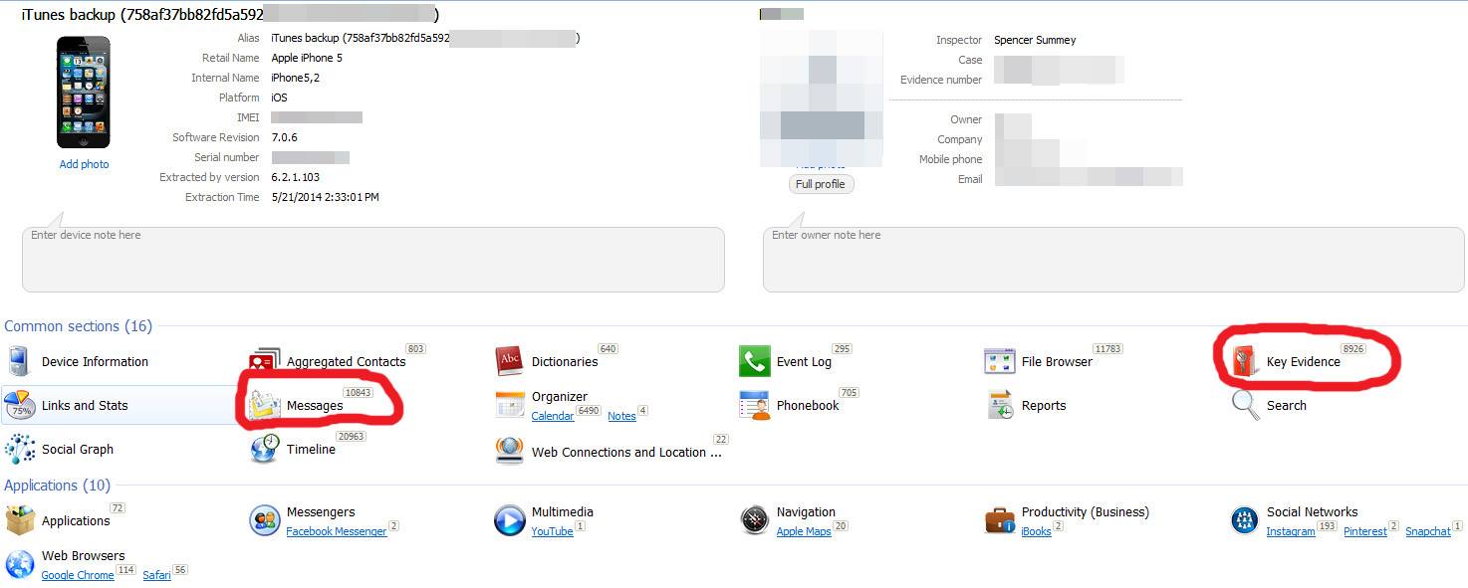The width and height of the screenshot is (1468, 588).
Task: Open the Multimedia play icon
Action: pyautogui.click(x=509, y=519)
